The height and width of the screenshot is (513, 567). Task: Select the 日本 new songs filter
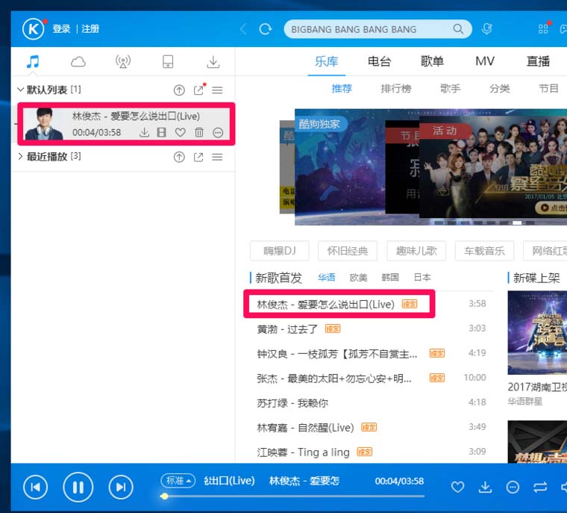point(422,278)
